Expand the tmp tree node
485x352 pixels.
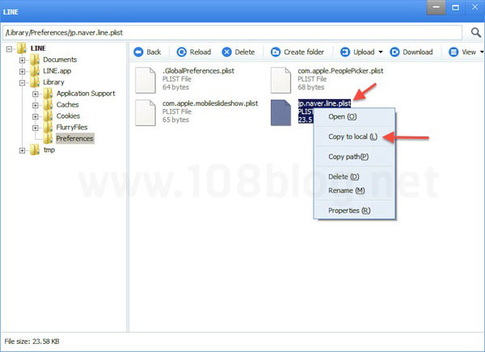click(x=23, y=150)
